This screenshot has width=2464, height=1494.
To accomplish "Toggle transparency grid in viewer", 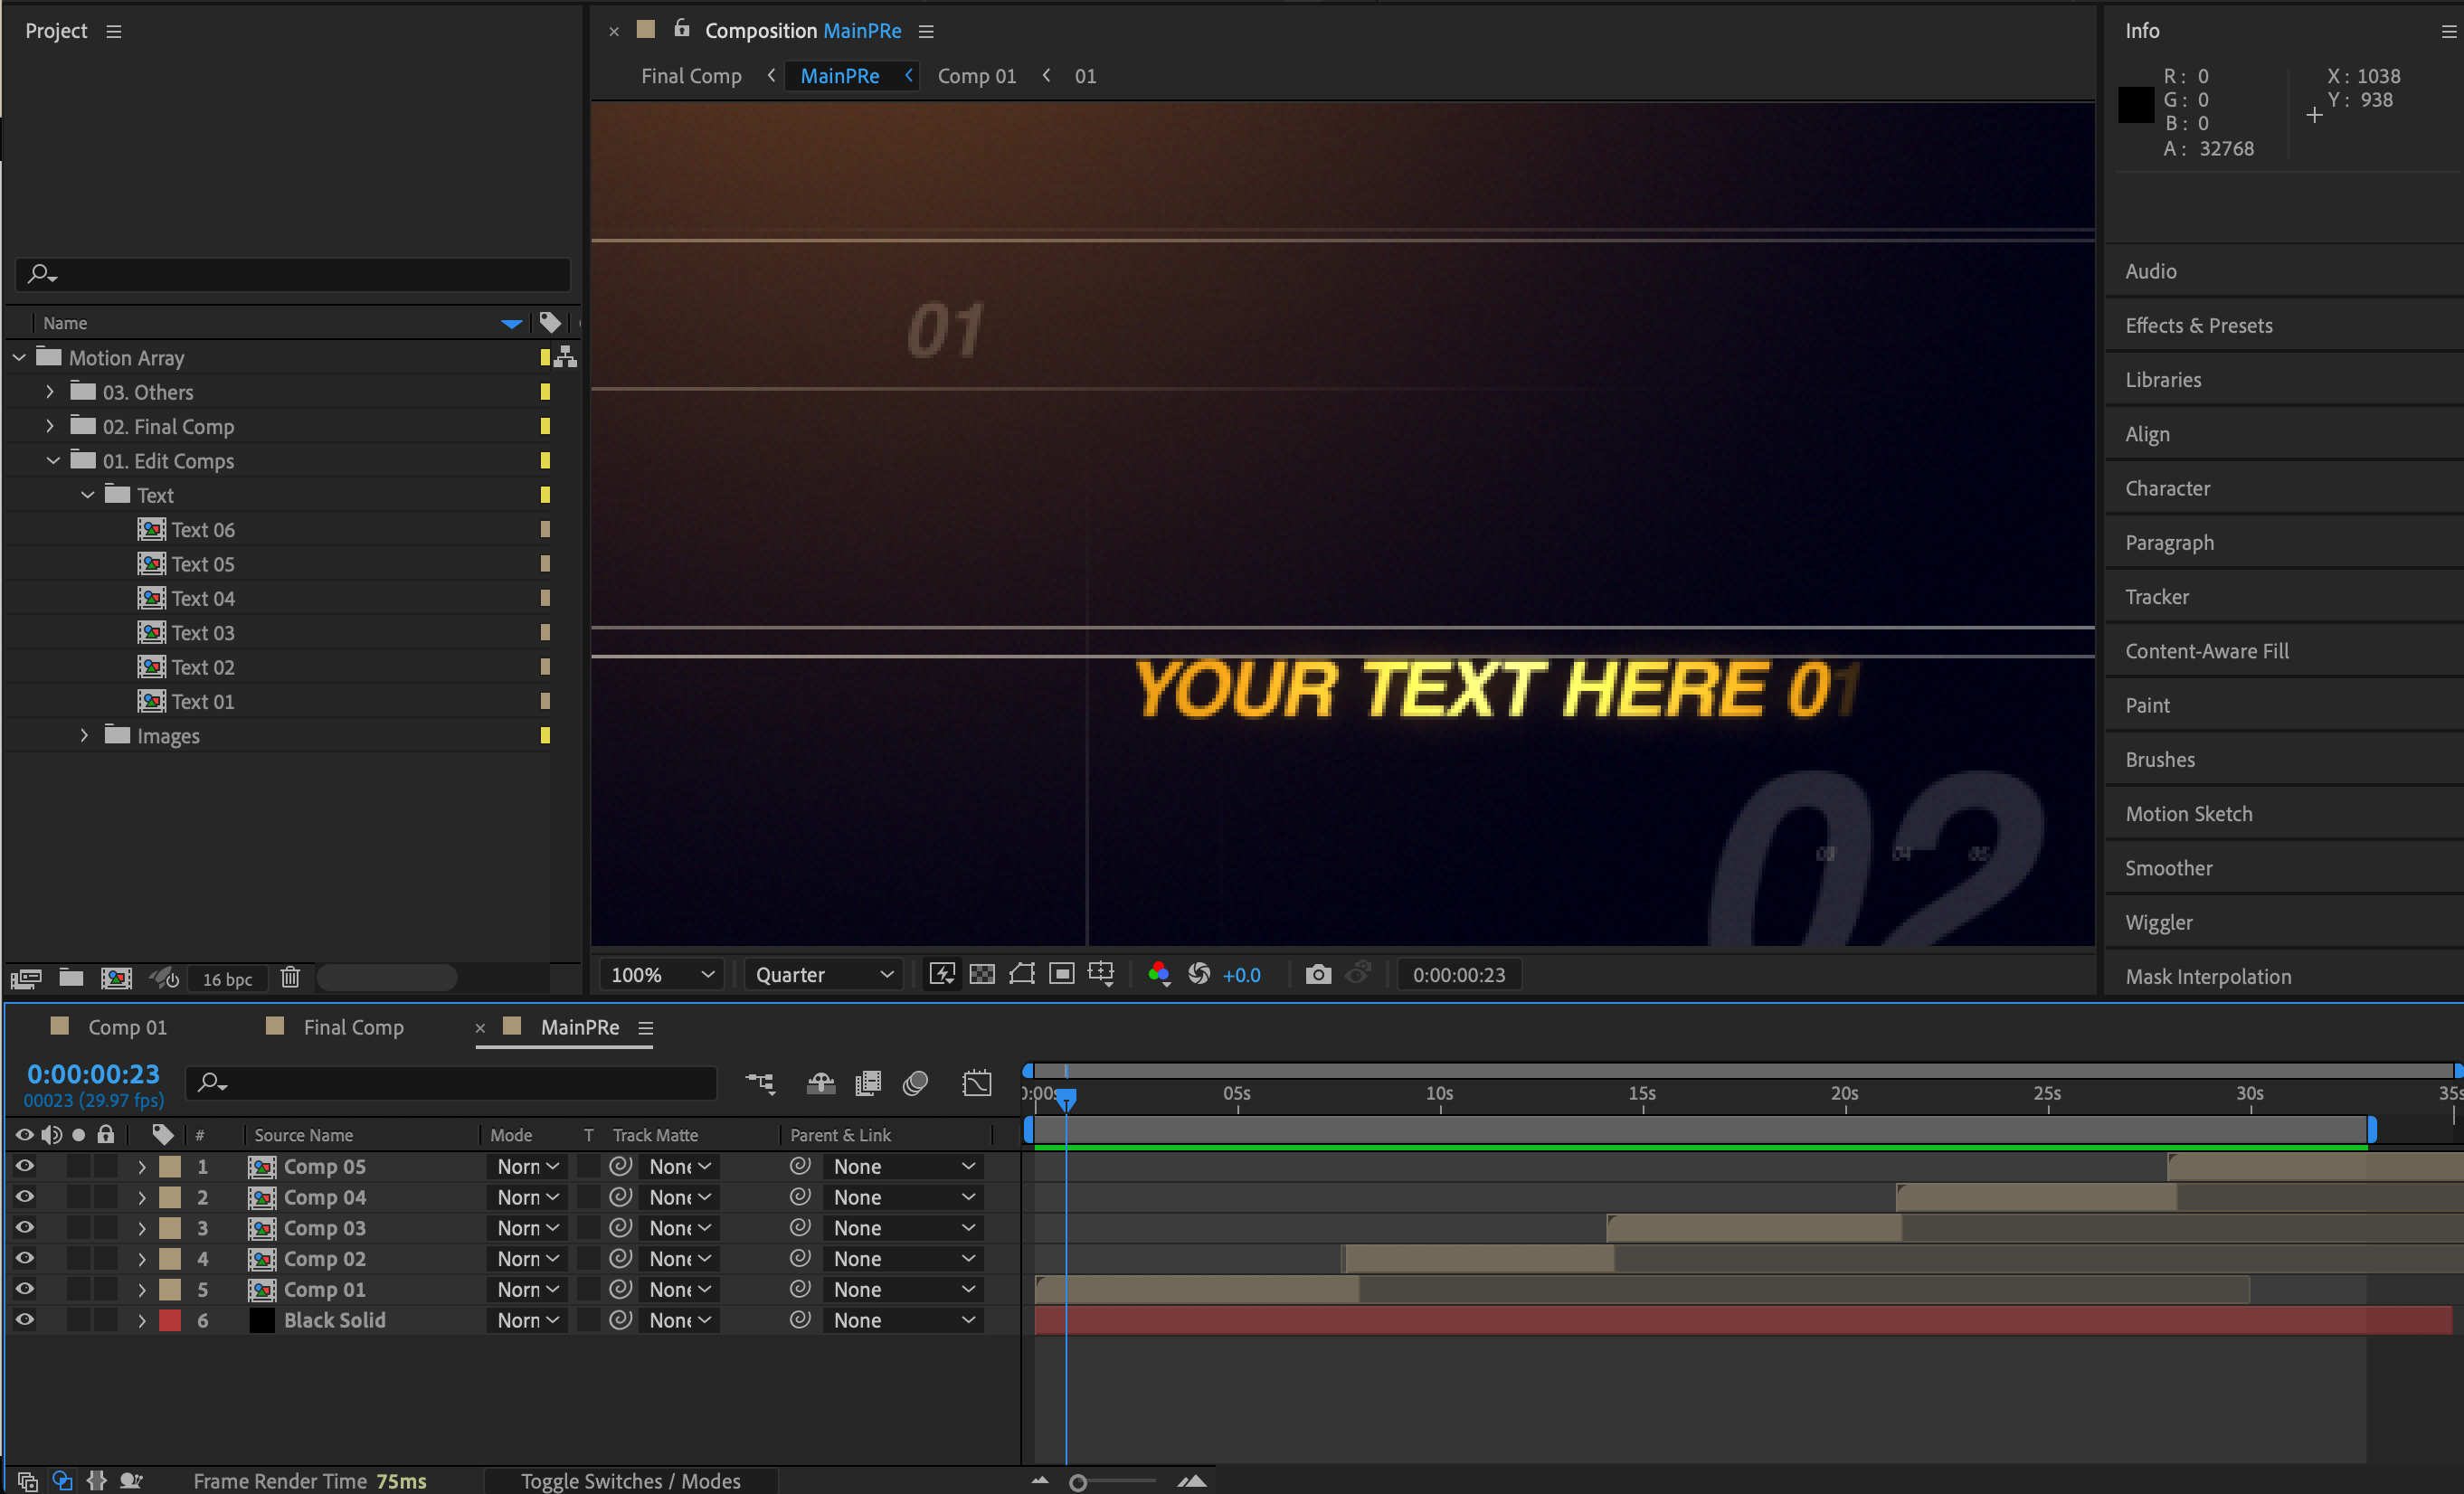I will coord(982,974).
